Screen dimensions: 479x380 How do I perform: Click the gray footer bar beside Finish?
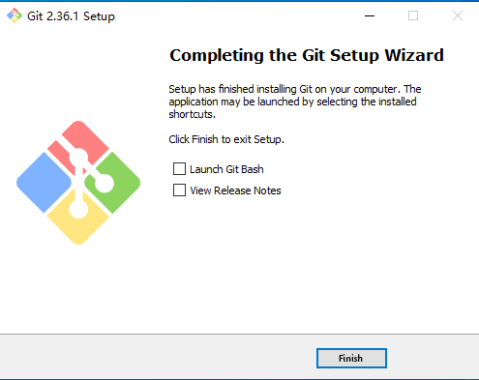coord(158,357)
